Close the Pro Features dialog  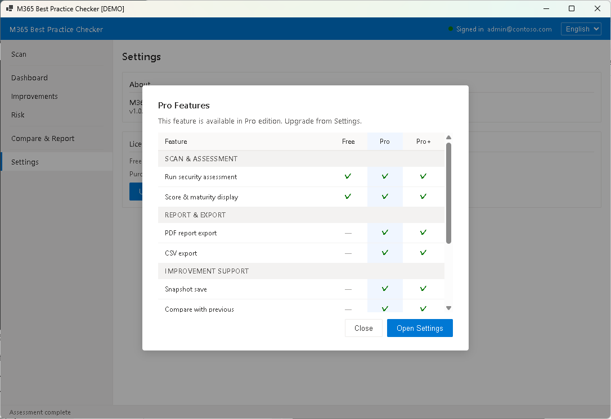click(x=363, y=328)
